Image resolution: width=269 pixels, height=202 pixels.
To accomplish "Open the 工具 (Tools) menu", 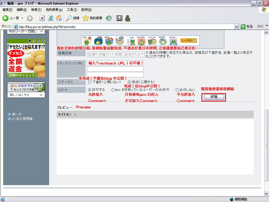I will tap(72, 10).
